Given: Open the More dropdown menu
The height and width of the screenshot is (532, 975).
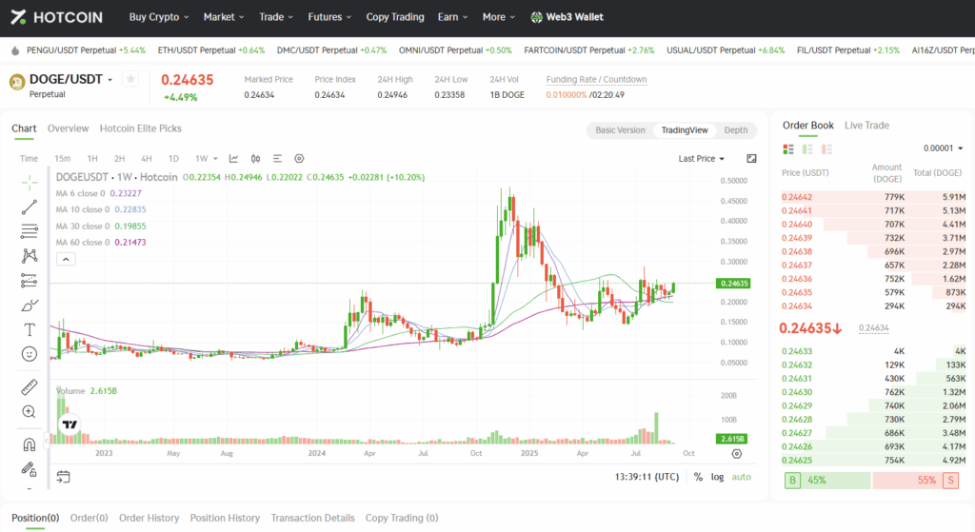Looking at the screenshot, I should pos(499,17).
